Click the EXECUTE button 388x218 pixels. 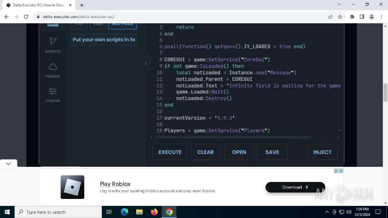pos(170,152)
